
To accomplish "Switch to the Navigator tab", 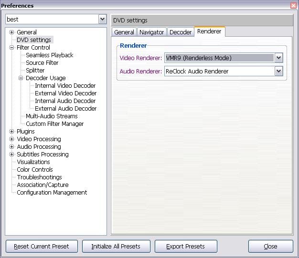I will coord(151,32).
